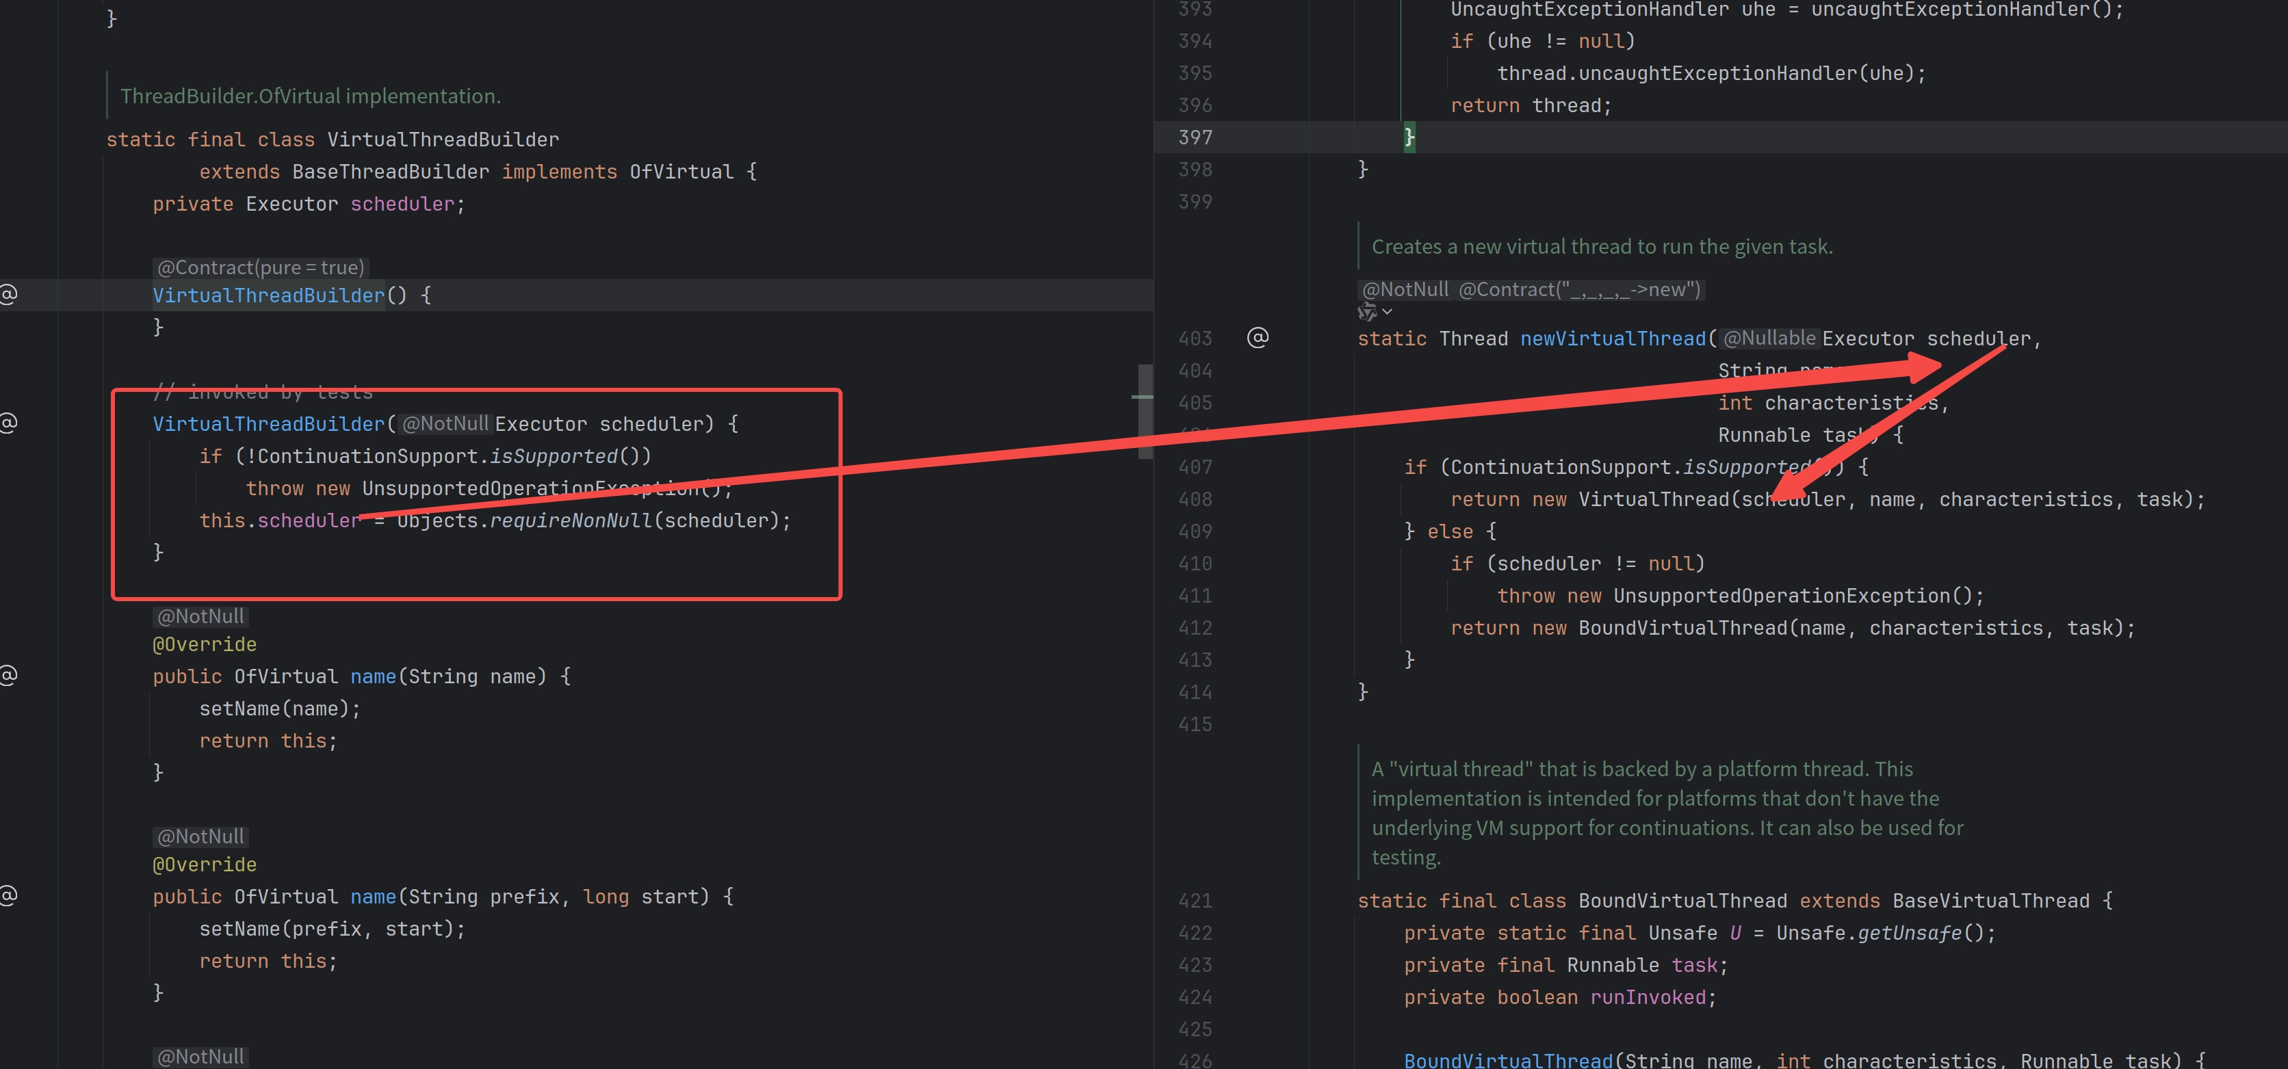This screenshot has width=2288, height=1069.
Task: Click line number 393 in the gutter
Action: point(1195,9)
